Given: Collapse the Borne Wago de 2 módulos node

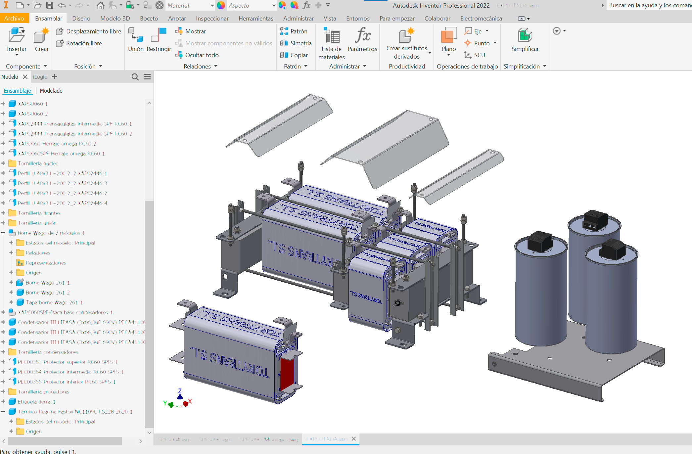Looking at the screenshot, I should 3,233.
